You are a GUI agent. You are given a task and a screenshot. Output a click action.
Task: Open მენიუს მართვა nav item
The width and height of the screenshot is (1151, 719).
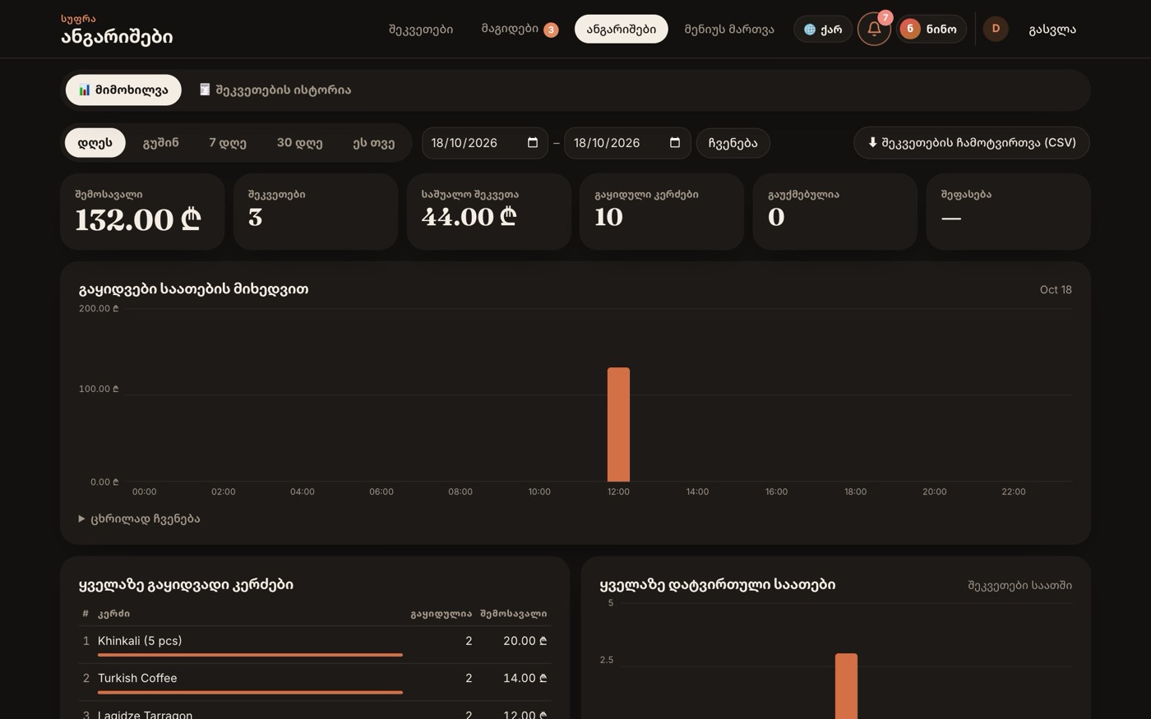(x=729, y=30)
